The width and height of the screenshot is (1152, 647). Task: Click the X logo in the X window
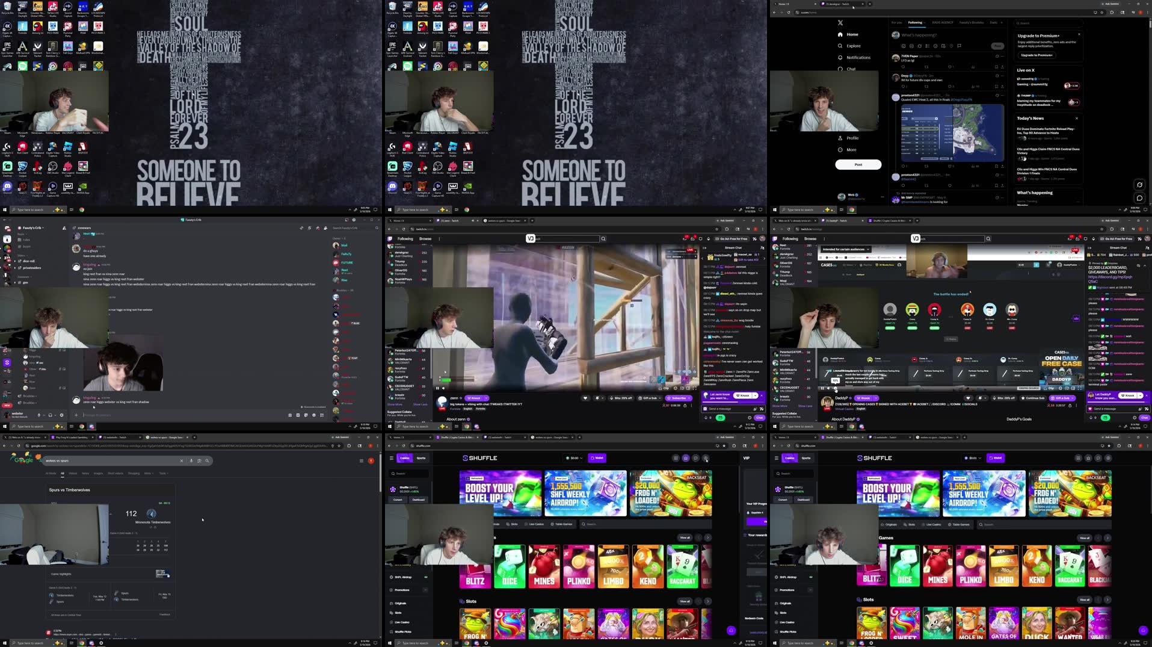coord(840,23)
